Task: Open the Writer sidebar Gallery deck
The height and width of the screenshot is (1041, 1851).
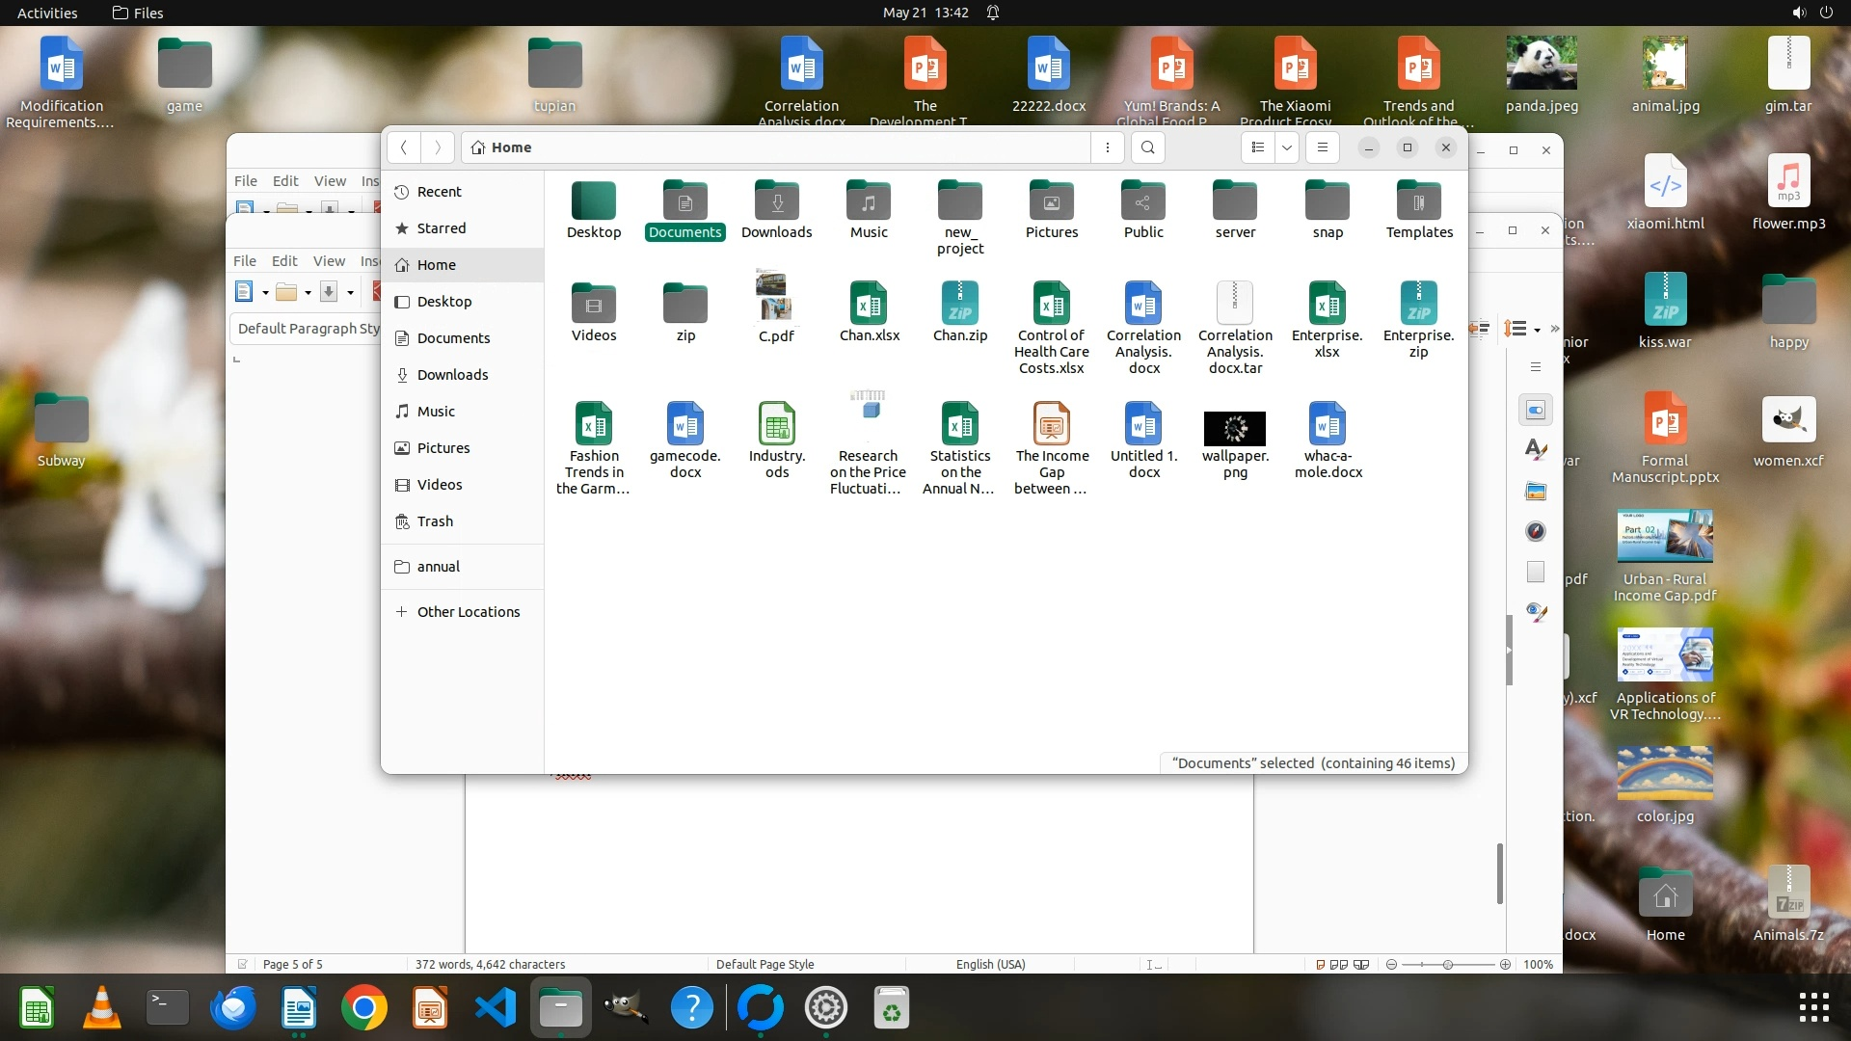Action: click(x=1536, y=492)
